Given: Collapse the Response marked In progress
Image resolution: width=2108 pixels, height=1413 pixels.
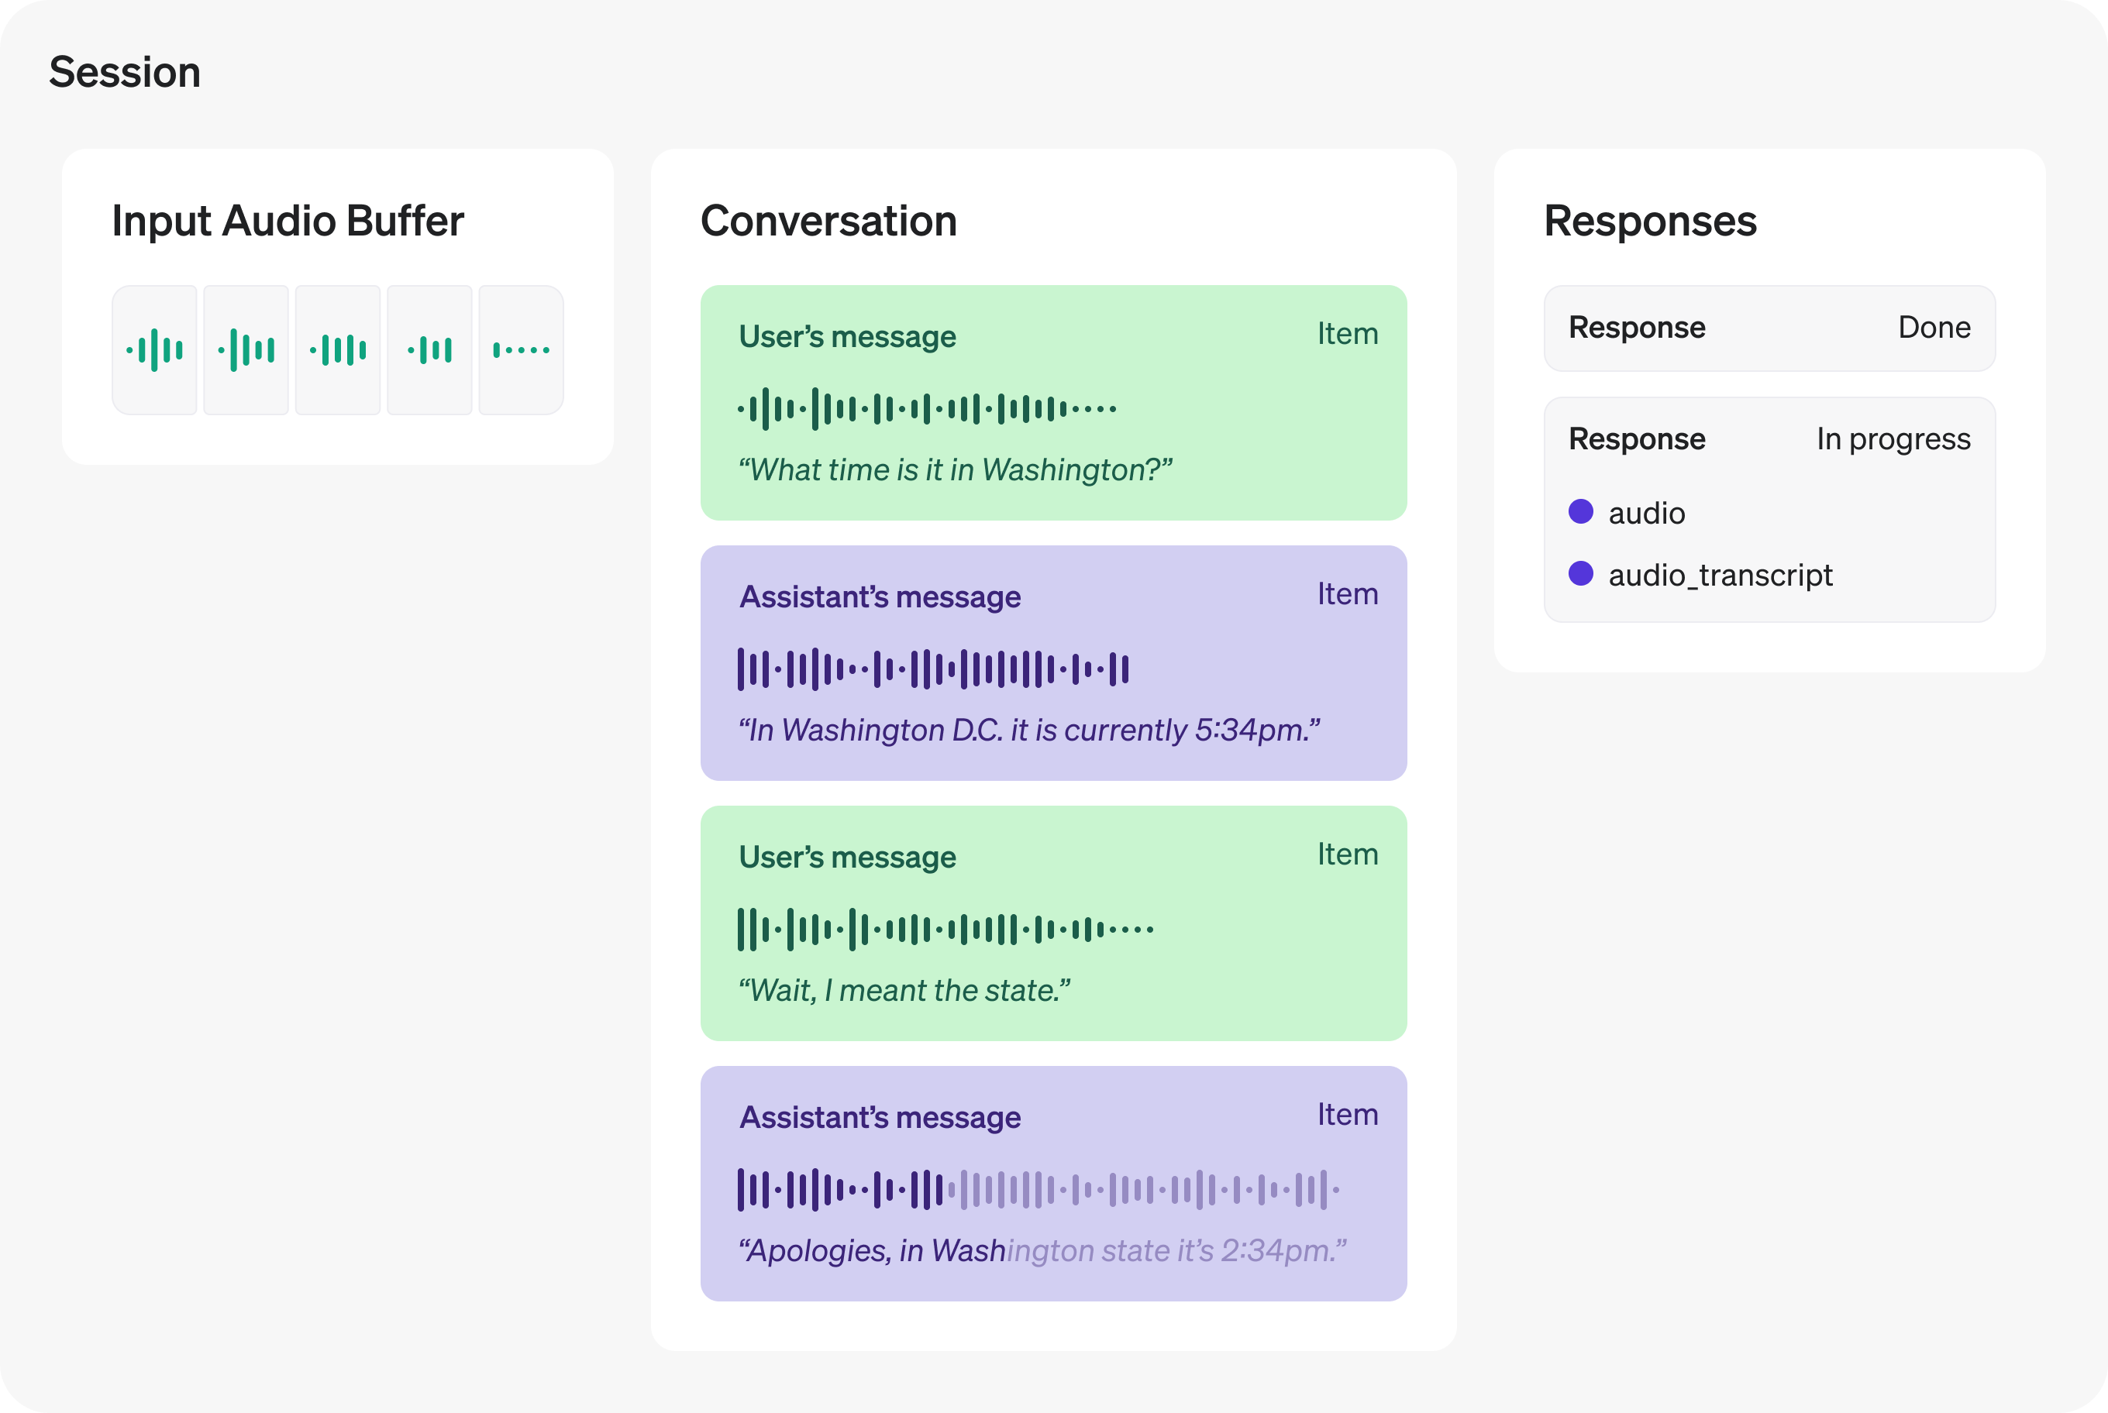Looking at the screenshot, I should 1767,439.
